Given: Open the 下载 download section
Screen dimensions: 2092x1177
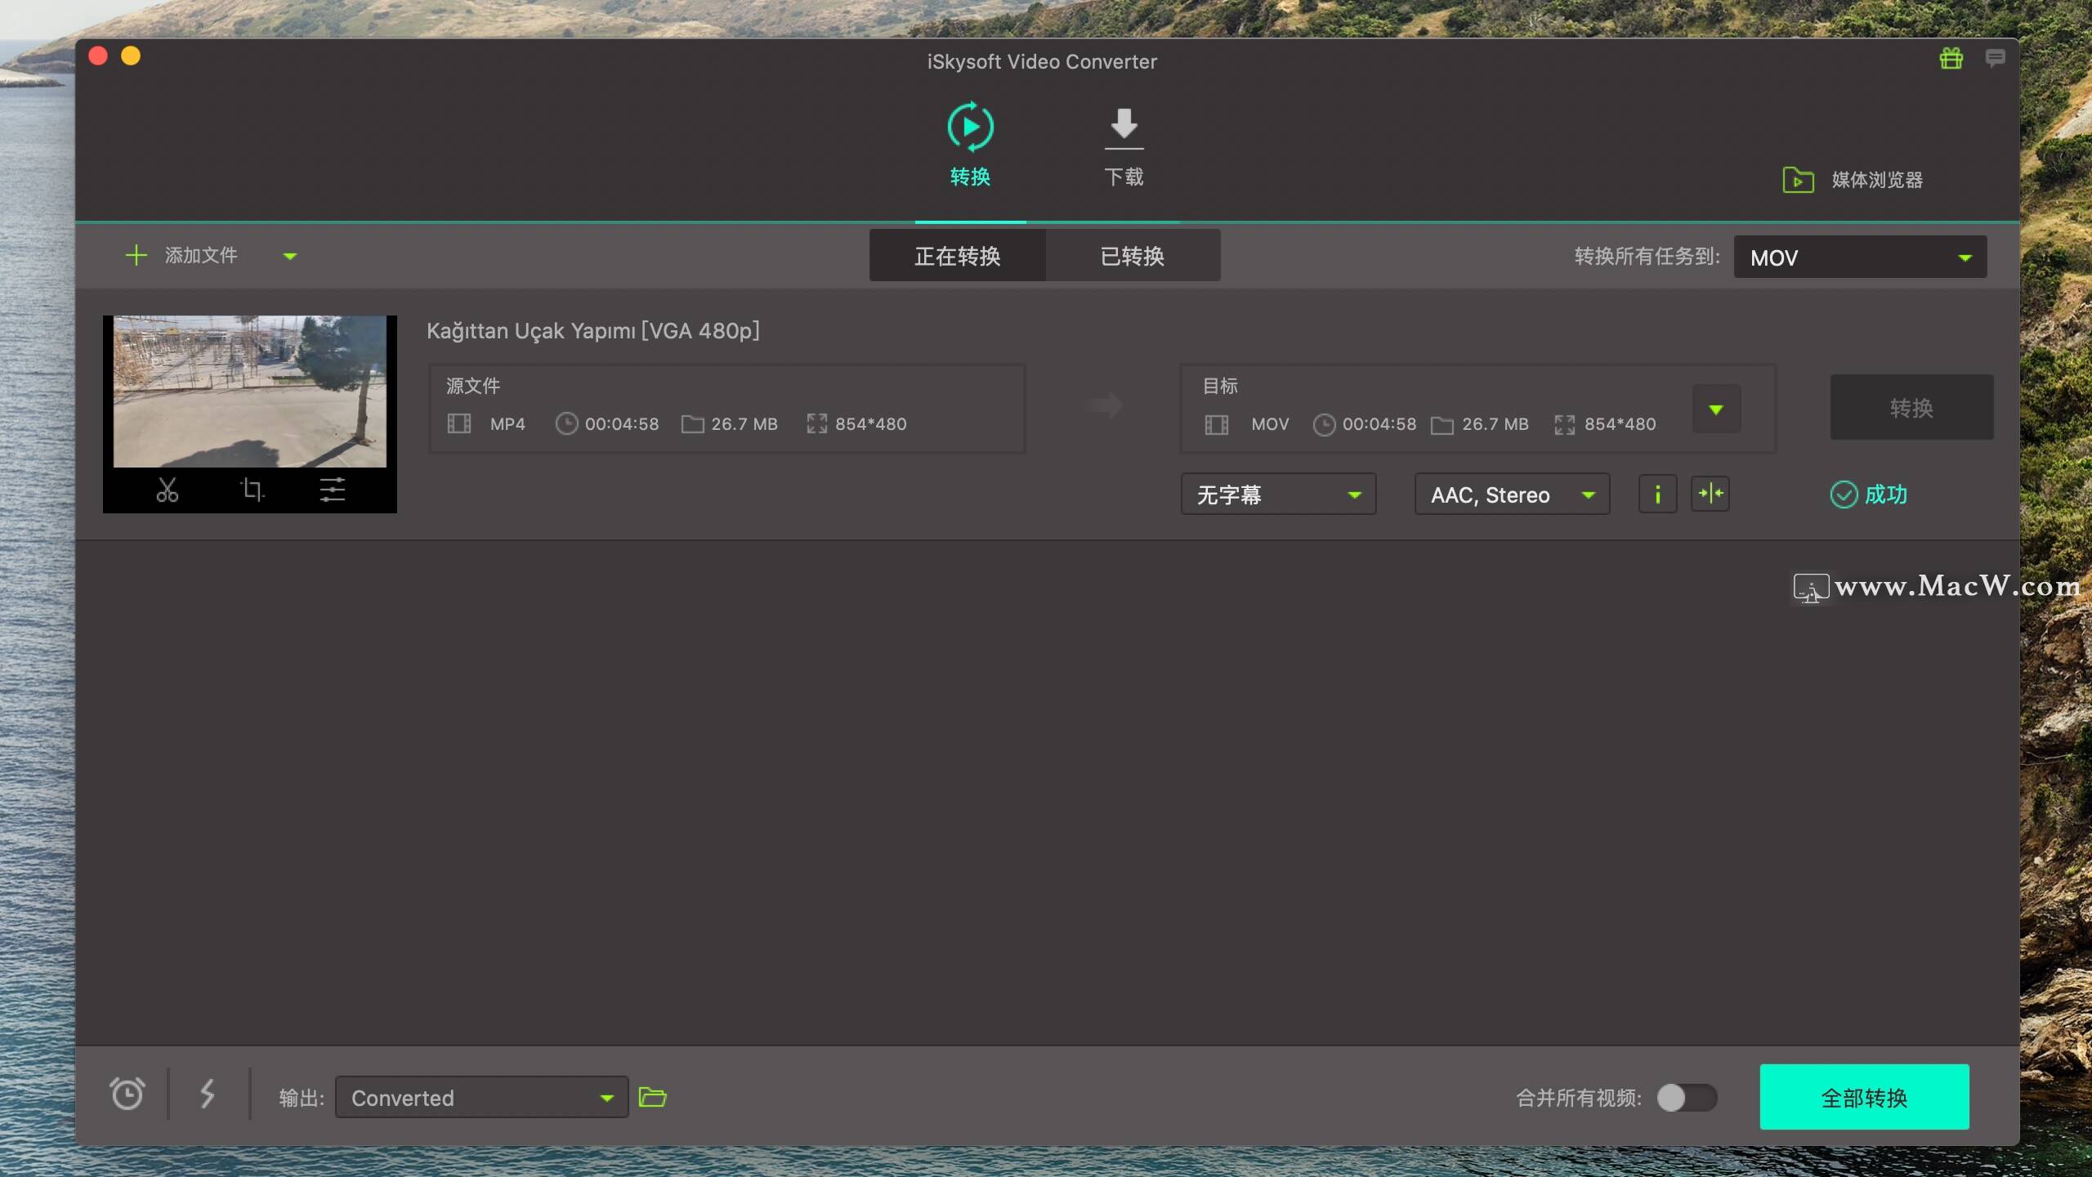Looking at the screenshot, I should (1124, 145).
